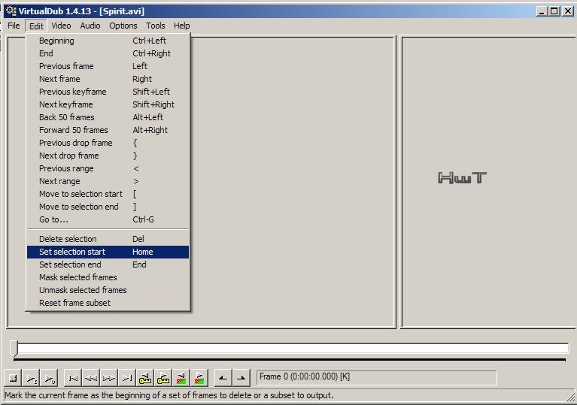Open the Tools menu
Screen dimensions: 577x405
tap(155, 26)
